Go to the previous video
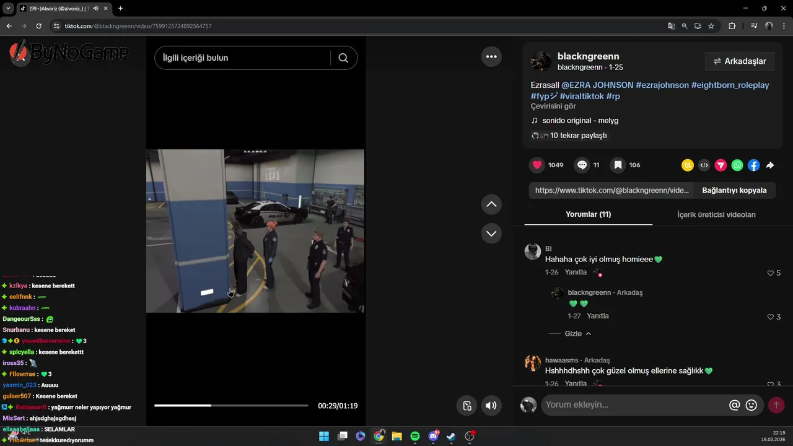 tap(491, 204)
